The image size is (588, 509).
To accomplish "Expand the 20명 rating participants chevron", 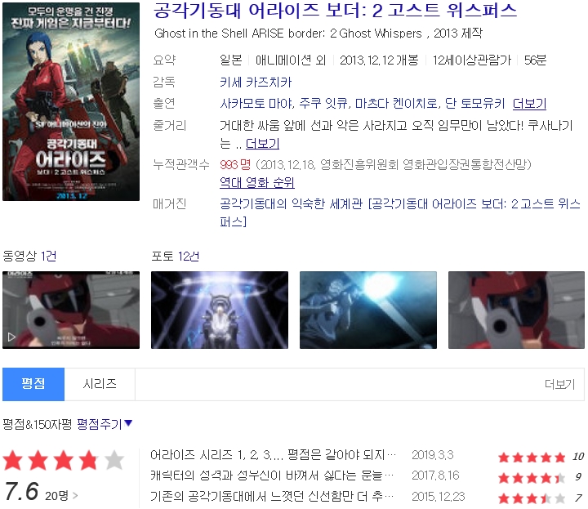I will point(75,495).
